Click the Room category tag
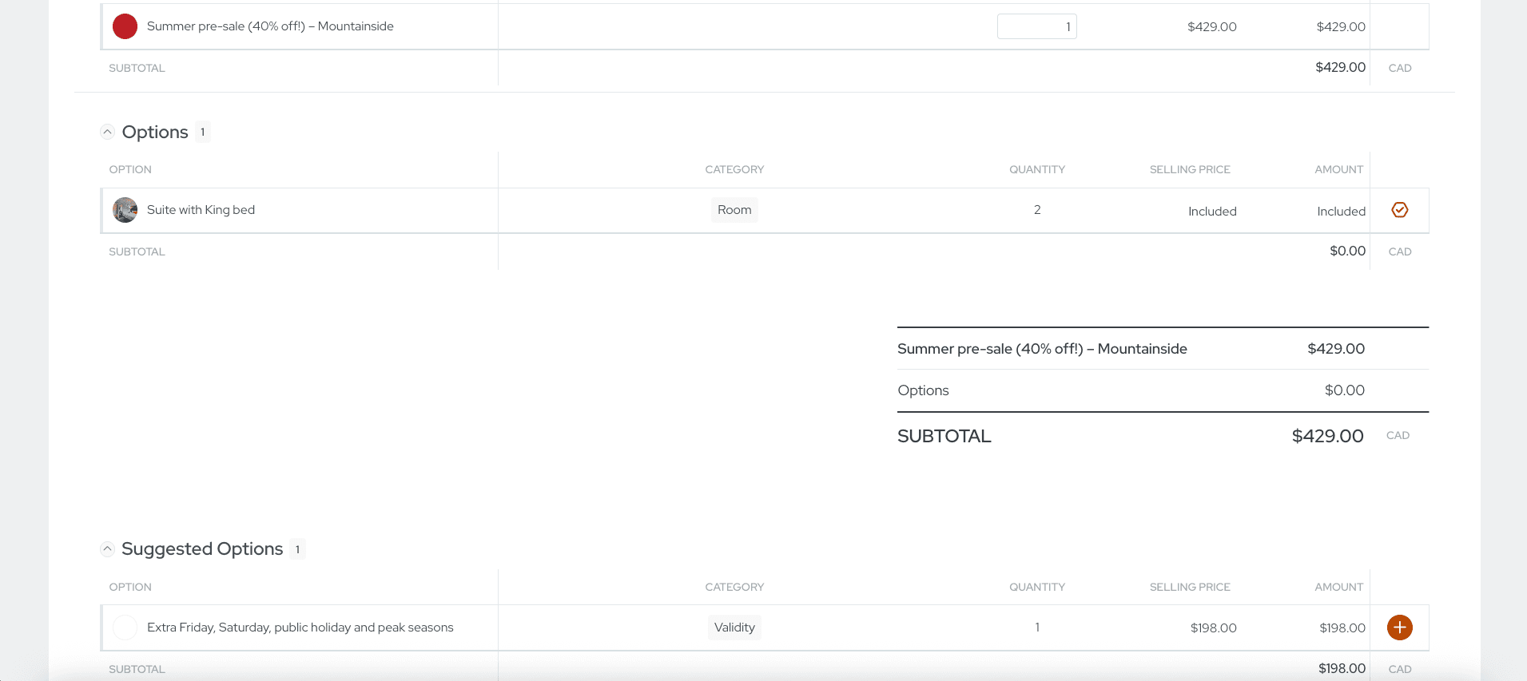The image size is (1527, 681). point(734,210)
